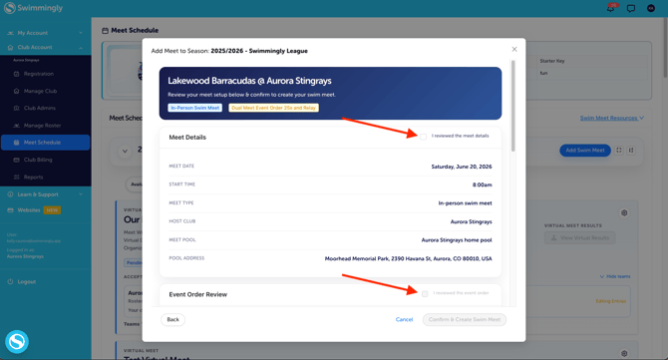
Task: Open Registration in sidebar
Action: coord(38,74)
